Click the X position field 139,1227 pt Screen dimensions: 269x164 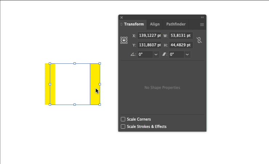click(x=149, y=36)
